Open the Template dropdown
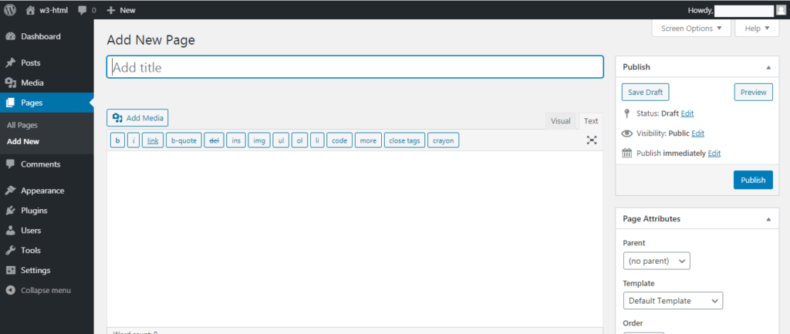Screen dimensions: 790x334 click(673, 300)
